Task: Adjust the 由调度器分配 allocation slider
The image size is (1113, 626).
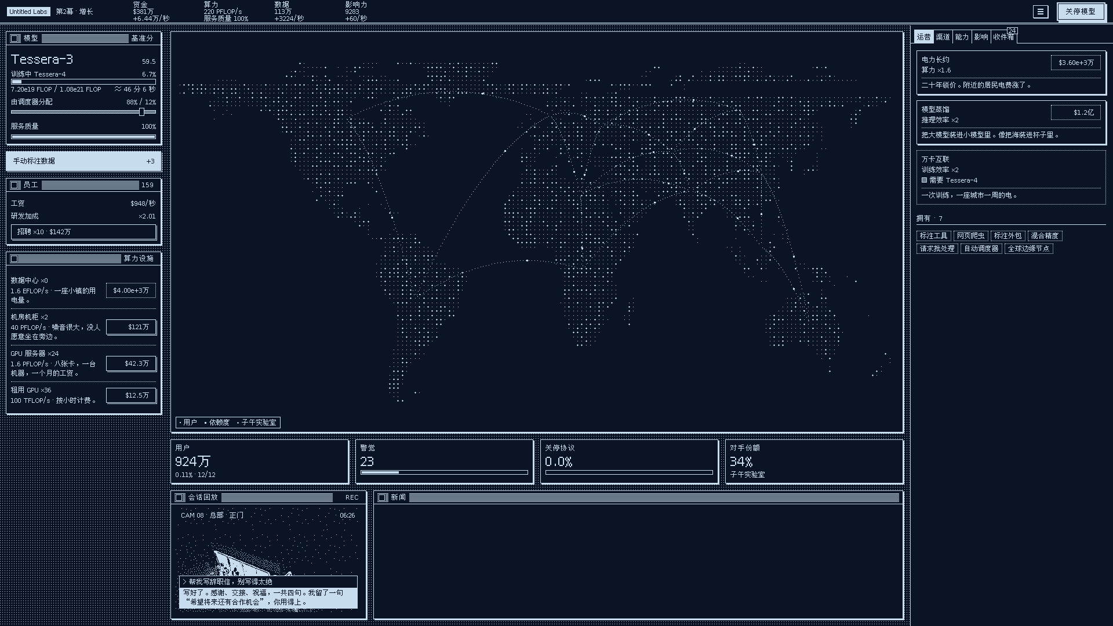Action: (83, 112)
